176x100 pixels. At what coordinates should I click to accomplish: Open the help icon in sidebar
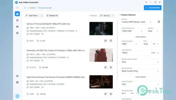(17, 82)
